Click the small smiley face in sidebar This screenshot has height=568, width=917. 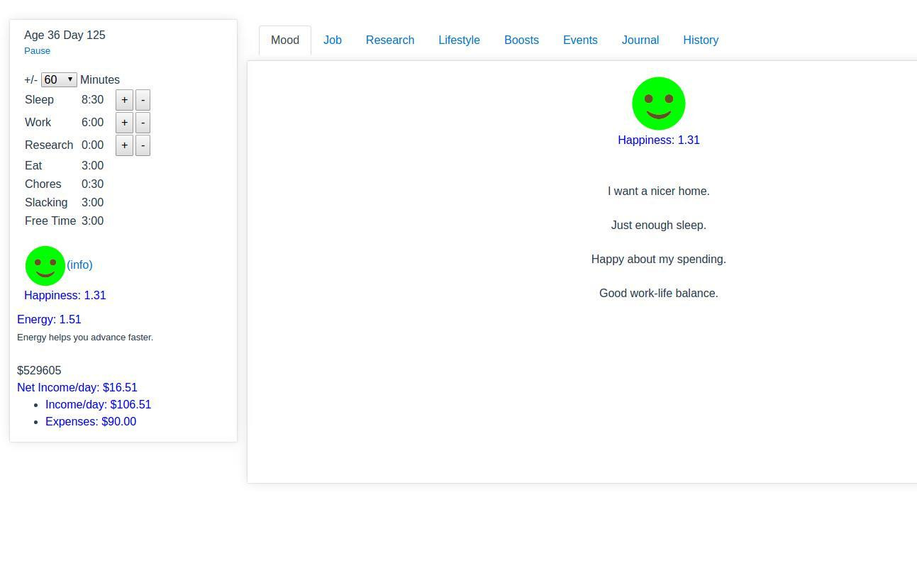[x=45, y=266]
